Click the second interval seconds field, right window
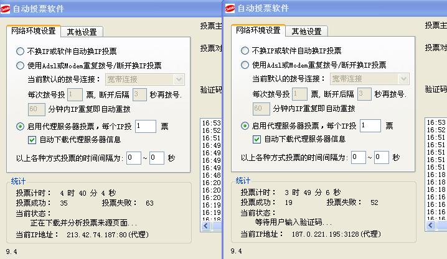Image resolution: width=447 pixels, height=259 pixels. 381,158
